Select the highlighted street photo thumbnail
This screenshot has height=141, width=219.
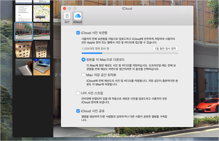(x=24, y=31)
